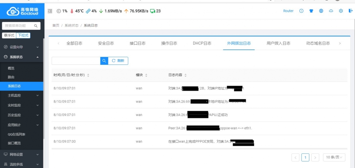Open the settings gear icon
This screenshot has width=355, height=168.
click(341, 11)
